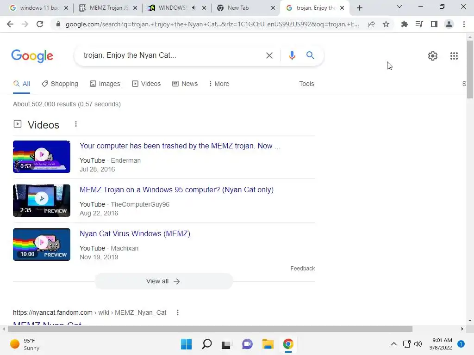Close the New Tab tab

coord(273,8)
